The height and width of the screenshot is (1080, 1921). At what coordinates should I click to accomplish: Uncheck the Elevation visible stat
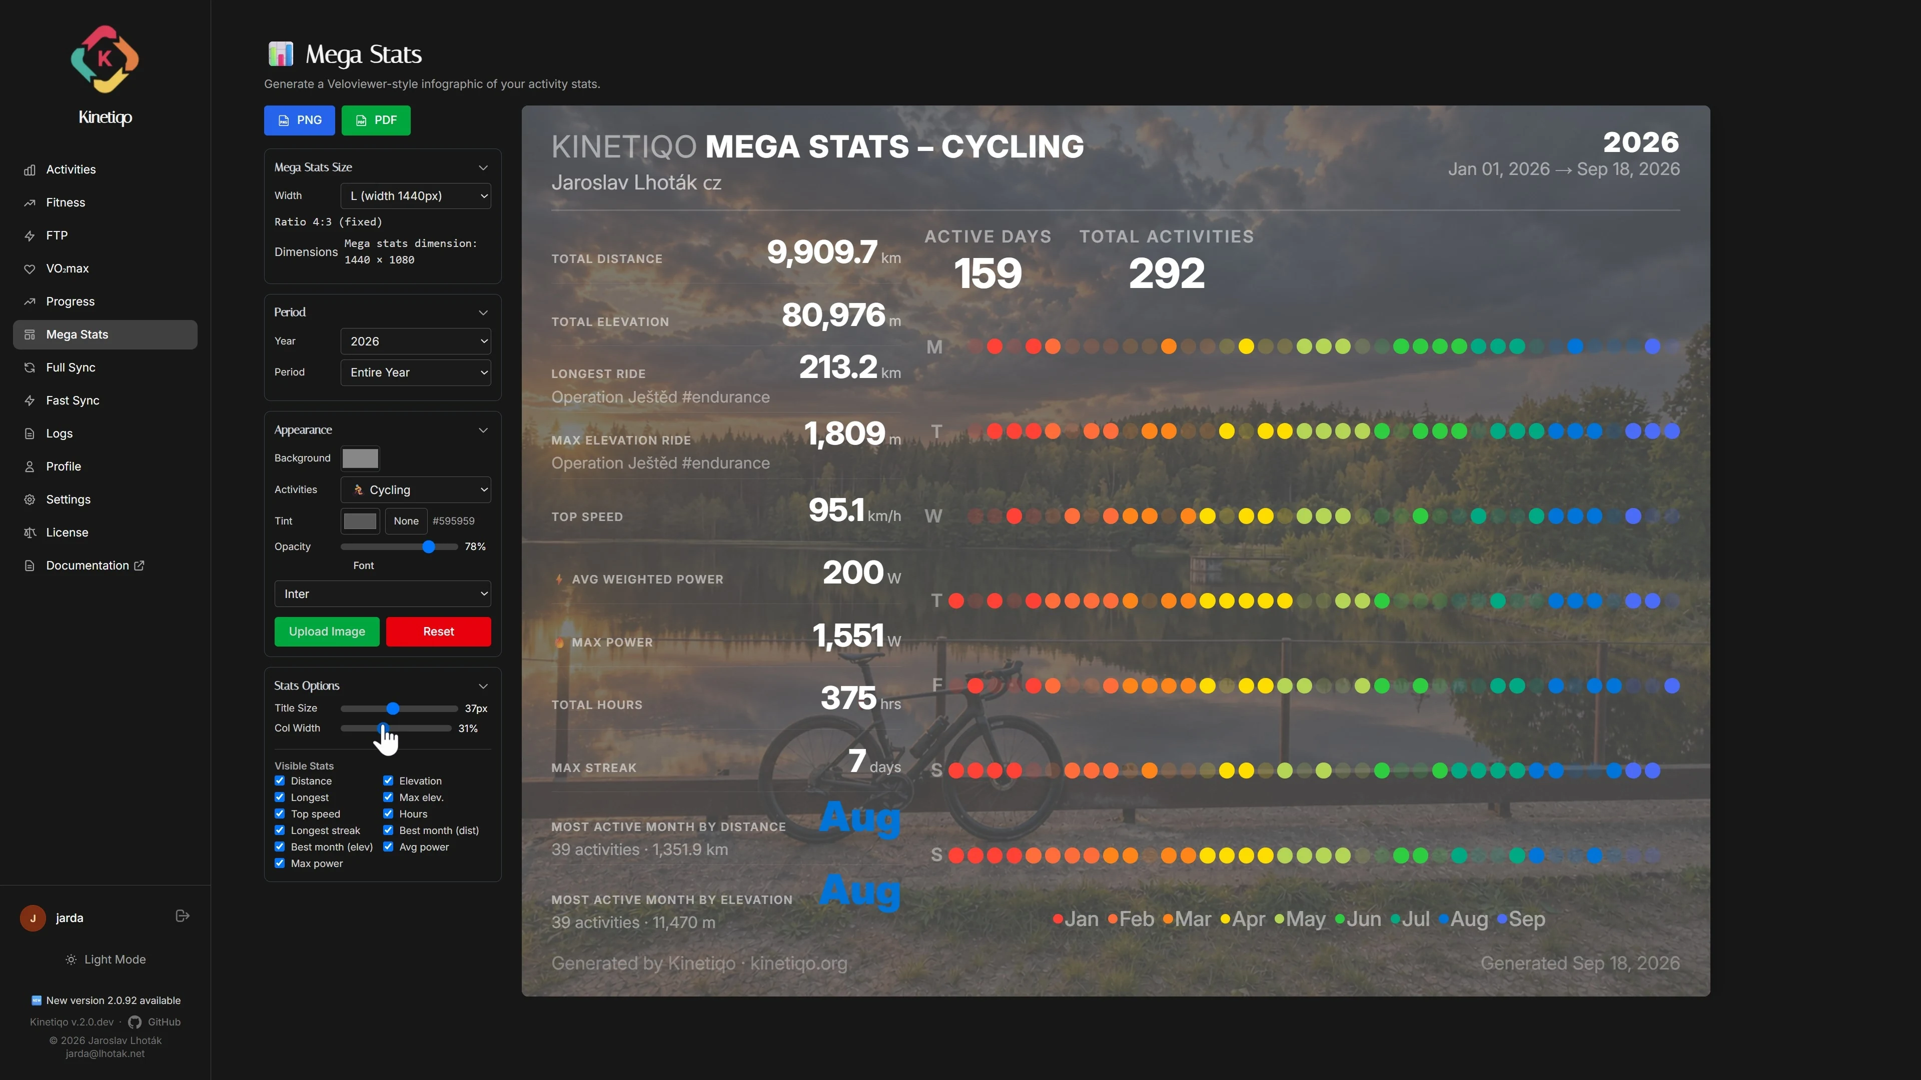click(388, 780)
